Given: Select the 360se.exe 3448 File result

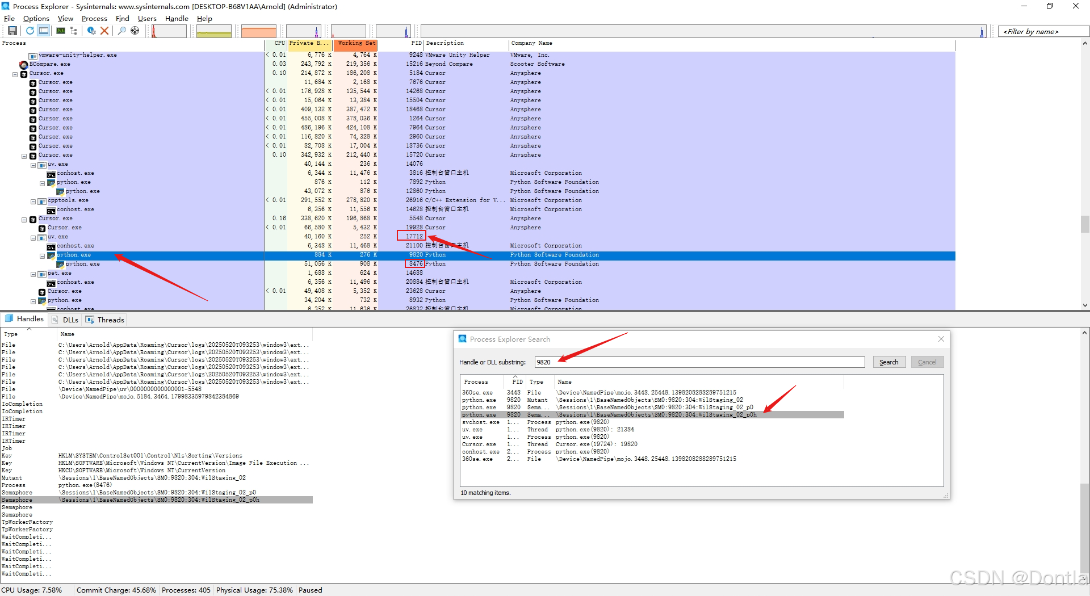Looking at the screenshot, I should [652, 393].
